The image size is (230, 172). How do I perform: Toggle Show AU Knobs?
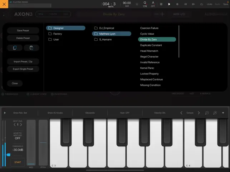point(55,113)
